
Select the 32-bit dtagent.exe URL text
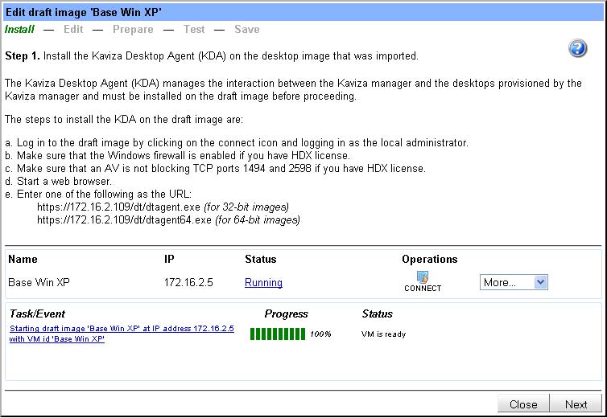pyautogui.click(x=118, y=207)
